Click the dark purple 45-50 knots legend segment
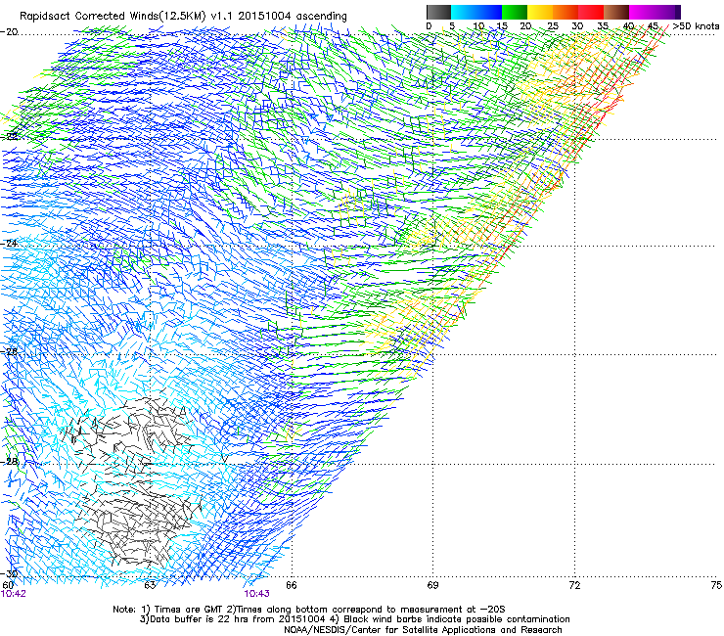 point(667,12)
